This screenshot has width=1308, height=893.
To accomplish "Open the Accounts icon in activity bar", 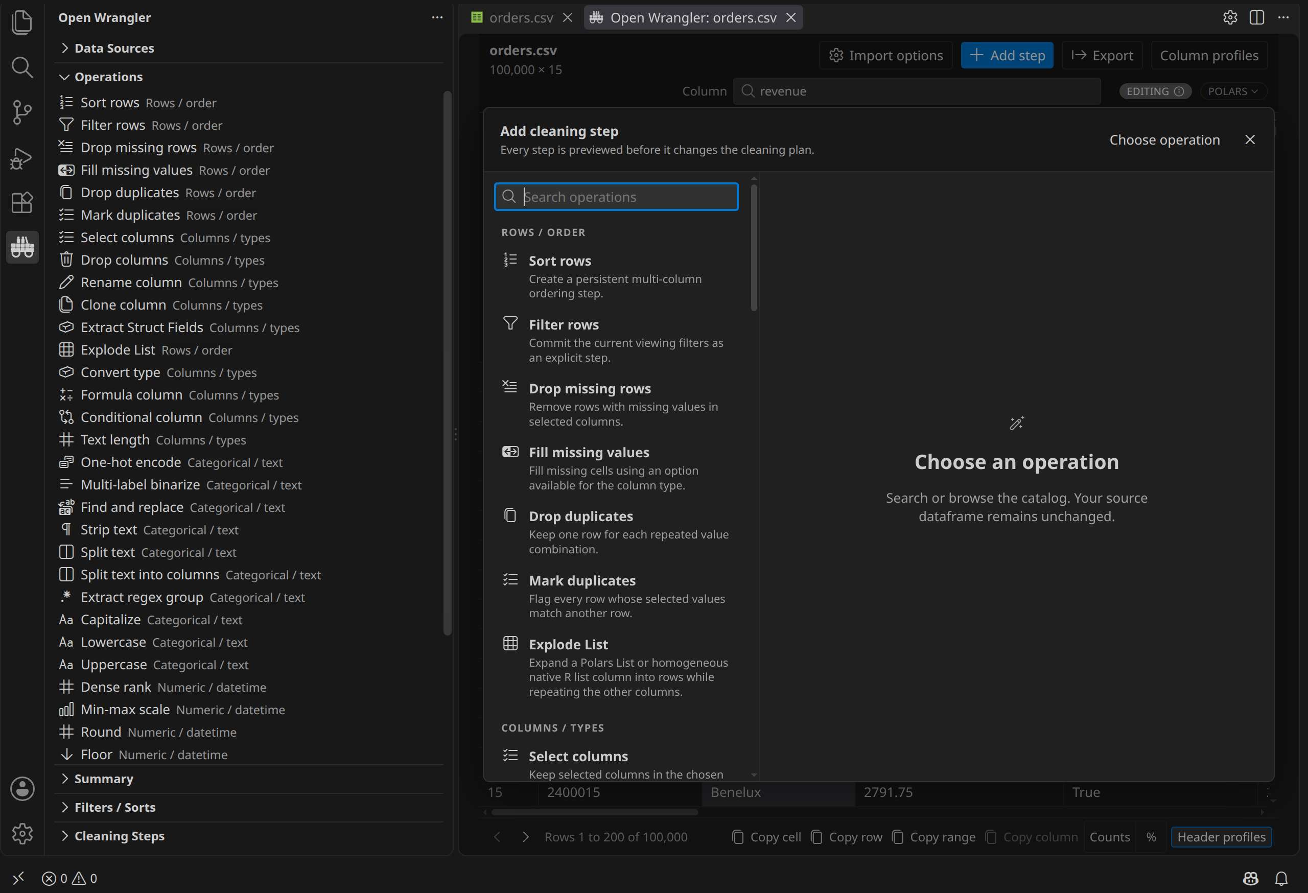I will (22, 788).
